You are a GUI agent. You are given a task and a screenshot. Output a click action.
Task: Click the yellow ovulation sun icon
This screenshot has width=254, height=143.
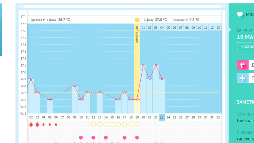(x=137, y=20)
